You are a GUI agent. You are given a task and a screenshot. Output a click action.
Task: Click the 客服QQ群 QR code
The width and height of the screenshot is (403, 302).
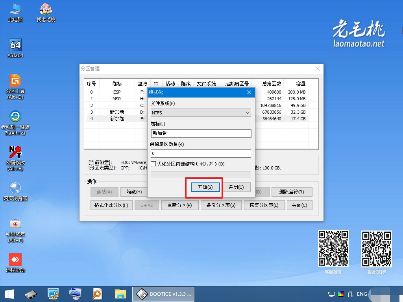point(377,249)
